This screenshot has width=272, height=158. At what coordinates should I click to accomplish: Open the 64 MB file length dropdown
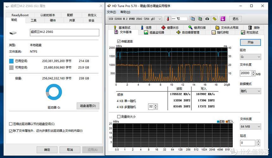(250, 126)
